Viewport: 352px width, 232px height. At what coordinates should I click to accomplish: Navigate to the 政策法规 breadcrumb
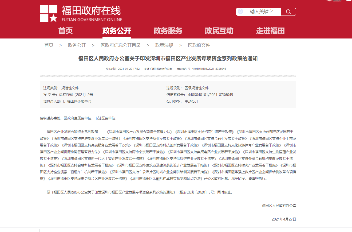[164, 45]
